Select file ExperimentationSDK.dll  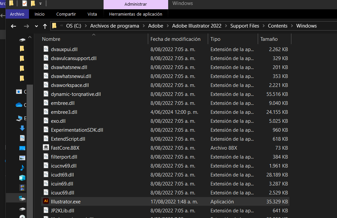click(x=77, y=130)
